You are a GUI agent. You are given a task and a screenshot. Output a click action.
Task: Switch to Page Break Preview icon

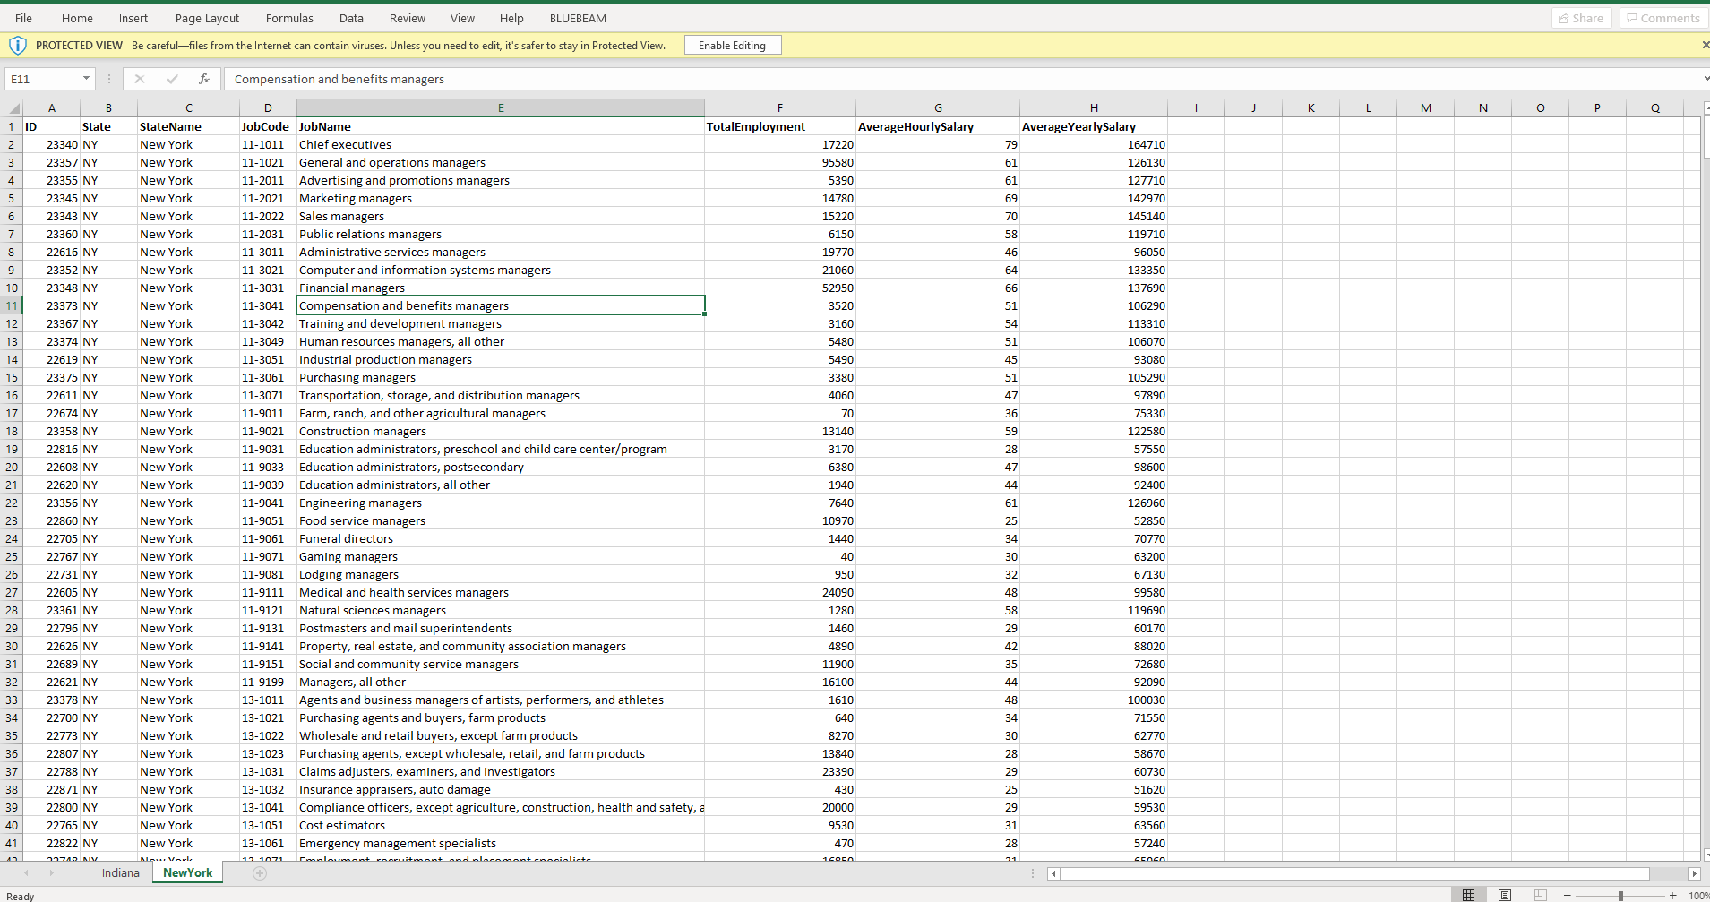pos(1540,895)
